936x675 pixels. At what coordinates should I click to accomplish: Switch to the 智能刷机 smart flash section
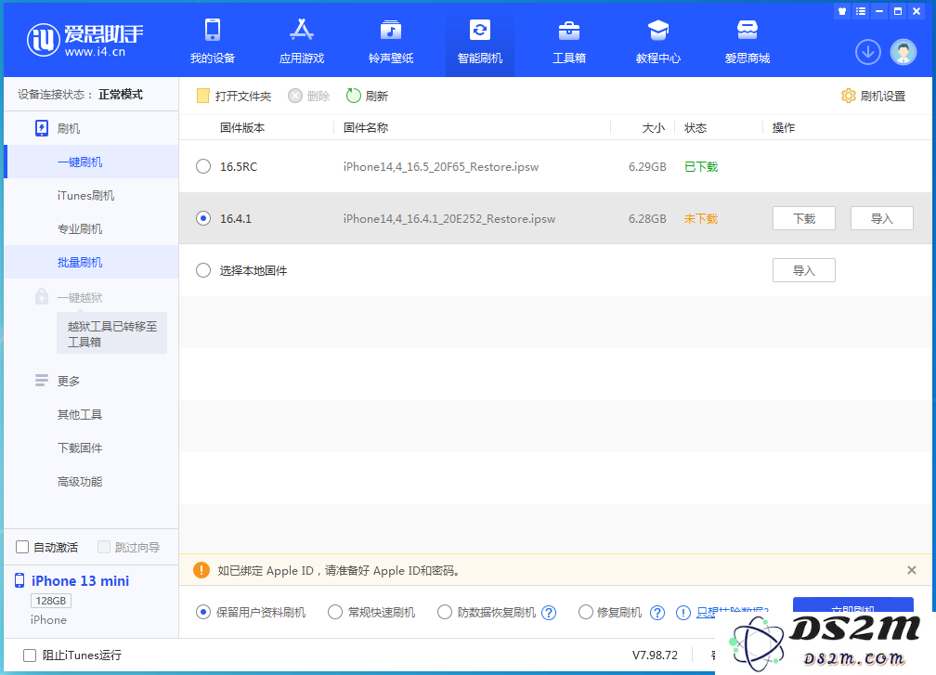coord(480,41)
